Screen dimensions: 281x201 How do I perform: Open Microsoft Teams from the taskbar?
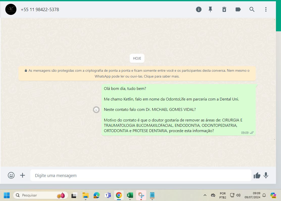point(108,195)
